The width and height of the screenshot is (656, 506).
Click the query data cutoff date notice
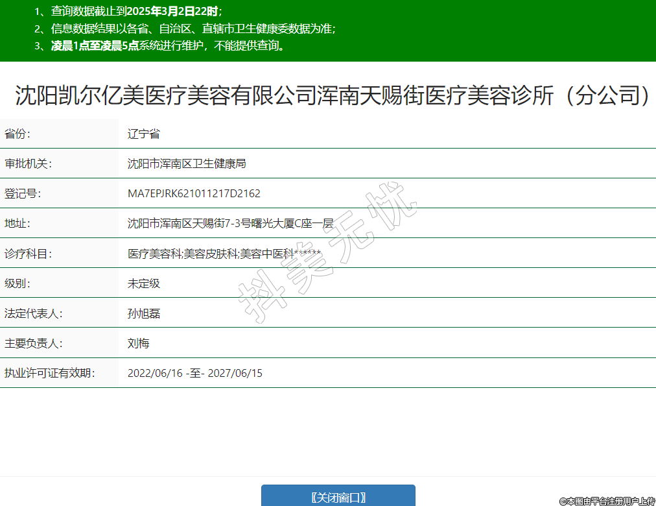coord(136,11)
